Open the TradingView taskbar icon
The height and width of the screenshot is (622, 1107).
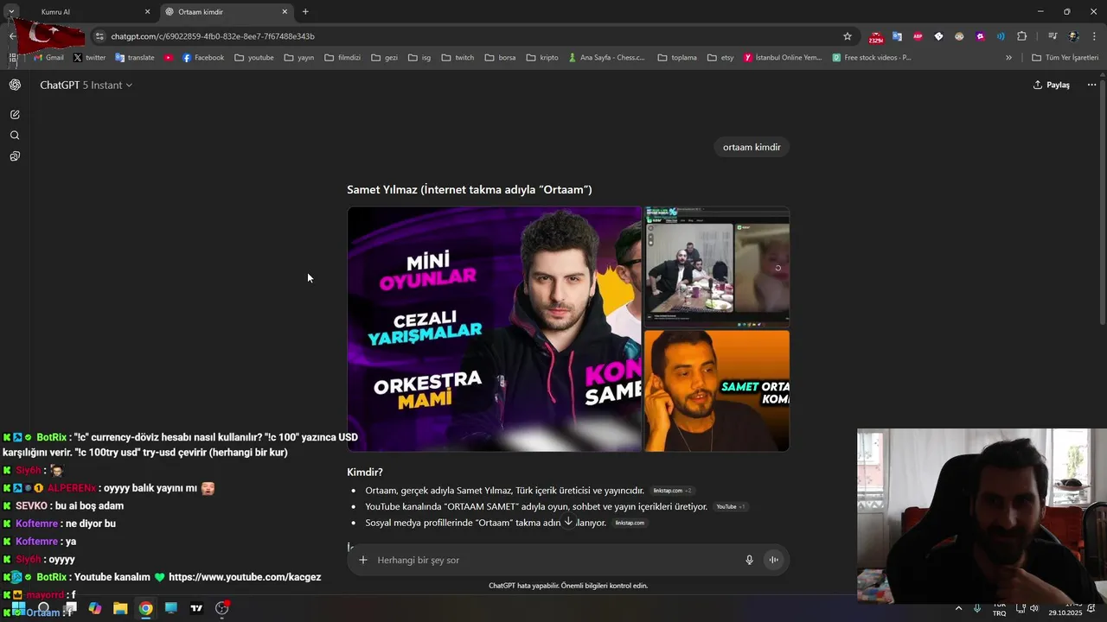[196, 608]
